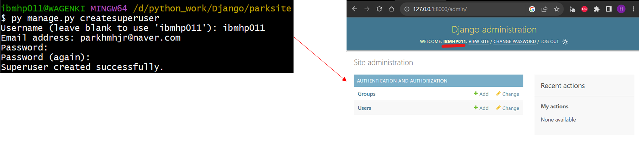Click the address bar URL 127.0.0.1:8000/admin/
This screenshot has width=639, height=162.
pyautogui.click(x=440, y=9)
